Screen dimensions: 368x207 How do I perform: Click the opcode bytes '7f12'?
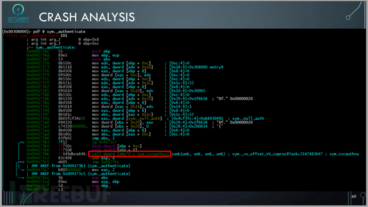[x=62, y=142]
